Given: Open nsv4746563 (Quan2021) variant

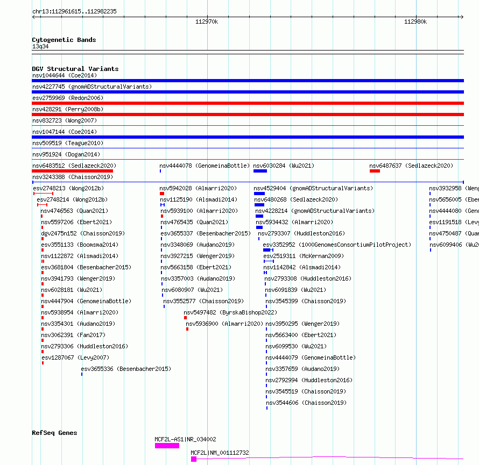Looking at the screenshot, I should click(x=74, y=211).
